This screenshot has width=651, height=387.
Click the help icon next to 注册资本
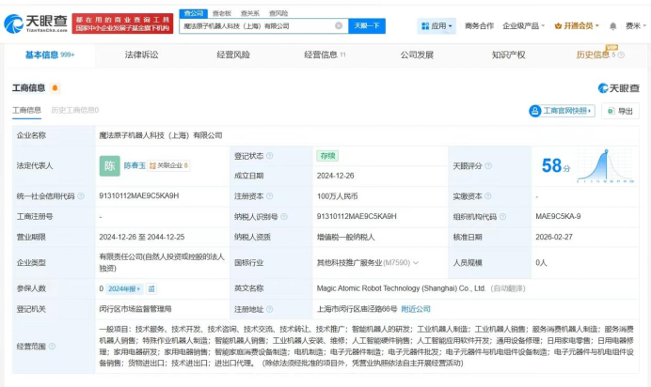tap(269, 196)
